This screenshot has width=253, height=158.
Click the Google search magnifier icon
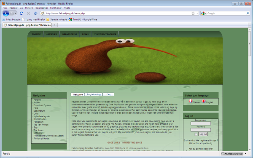pyautogui.click(x=248, y=13)
